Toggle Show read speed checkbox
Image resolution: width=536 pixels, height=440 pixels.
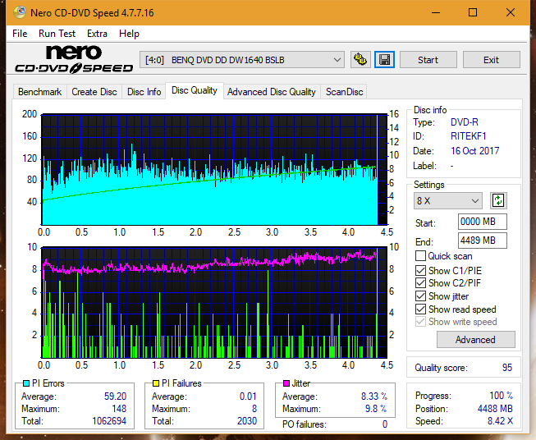[420, 309]
